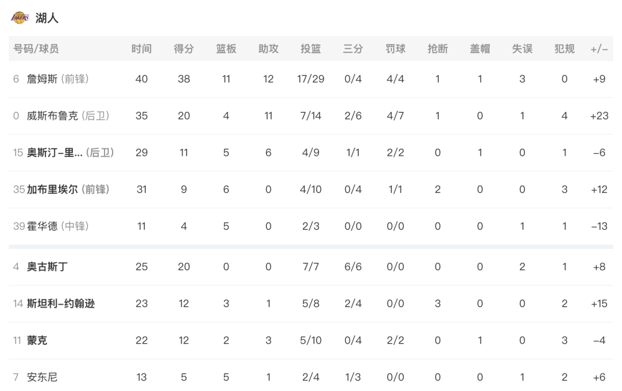Open player 霍华德 profile
The height and width of the screenshot is (391, 622).
(x=42, y=226)
